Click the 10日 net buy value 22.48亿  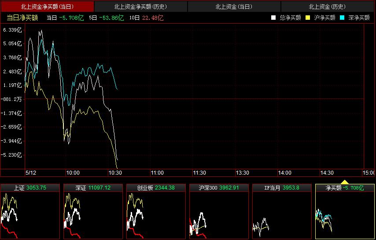click(x=153, y=18)
